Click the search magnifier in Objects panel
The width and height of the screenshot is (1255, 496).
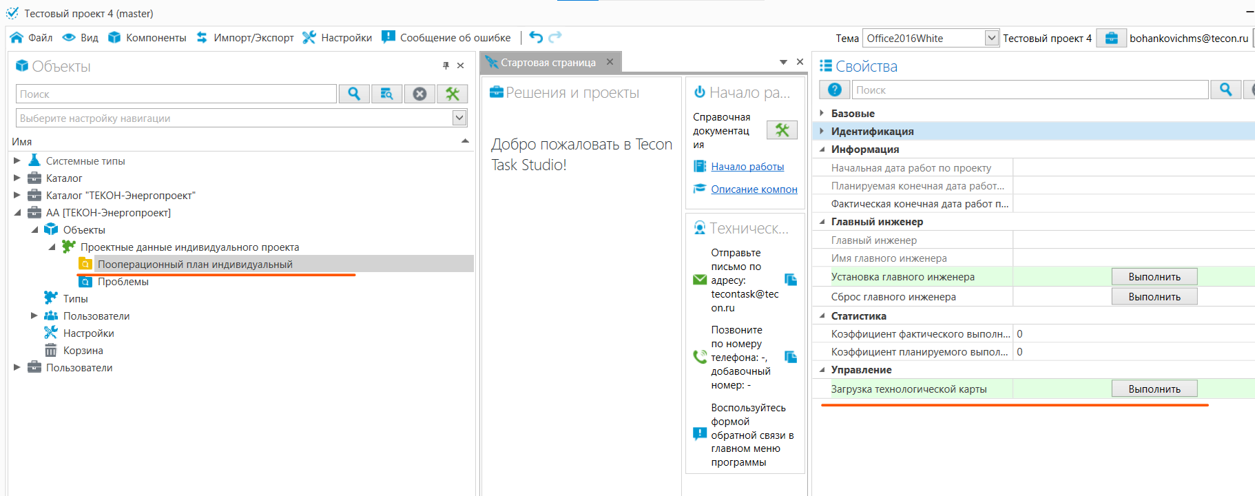tap(354, 94)
